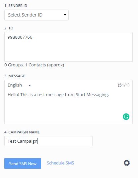Viewport: 138px width, 178px height.
Task: Expand the Select Sender ID dropdown
Action: pyautogui.click(x=36, y=15)
